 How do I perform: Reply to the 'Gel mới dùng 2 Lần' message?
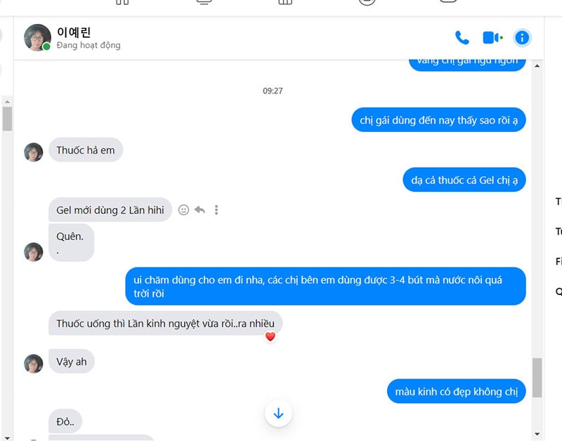click(200, 210)
